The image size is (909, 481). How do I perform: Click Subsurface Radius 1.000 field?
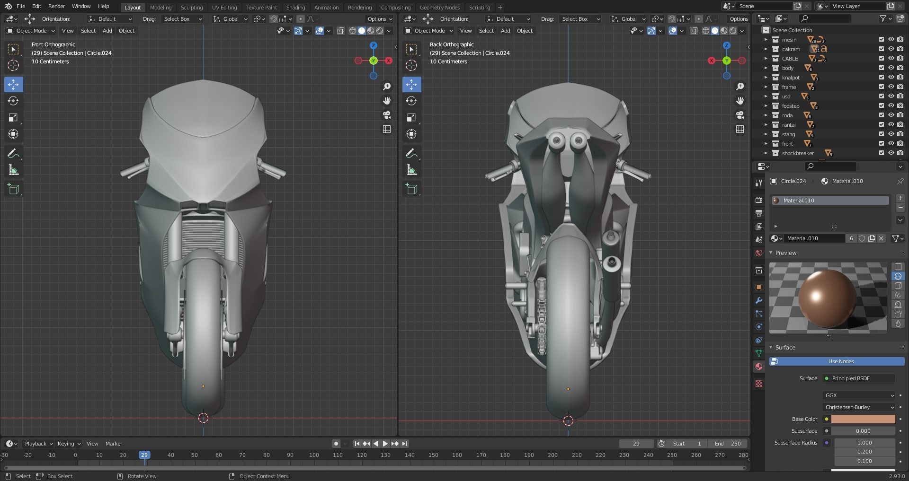864,443
